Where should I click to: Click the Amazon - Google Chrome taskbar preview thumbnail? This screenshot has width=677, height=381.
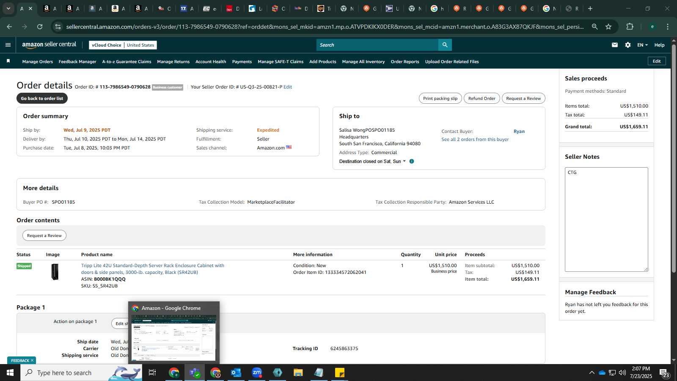pos(174,338)
